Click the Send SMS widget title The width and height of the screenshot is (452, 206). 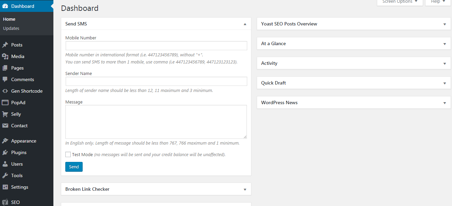coord(76,24)
